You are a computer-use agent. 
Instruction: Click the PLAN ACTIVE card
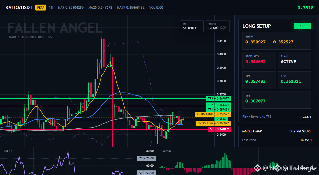point(294,60)
